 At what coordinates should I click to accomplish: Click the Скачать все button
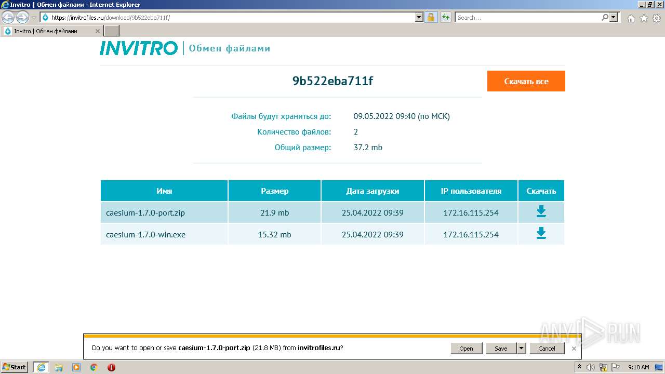(526, 81)
